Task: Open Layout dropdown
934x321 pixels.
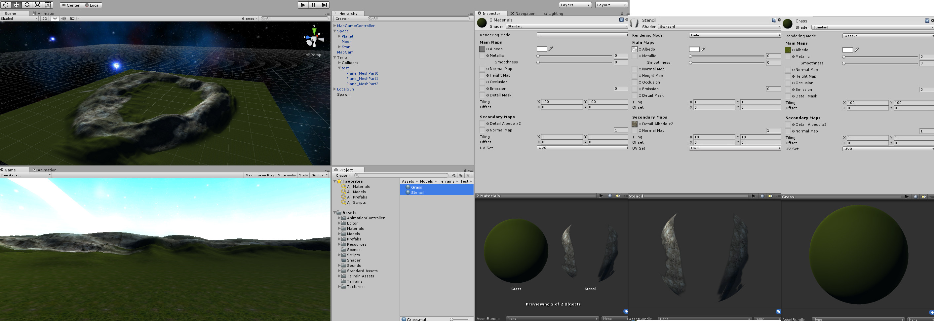Action: (612, 5)
